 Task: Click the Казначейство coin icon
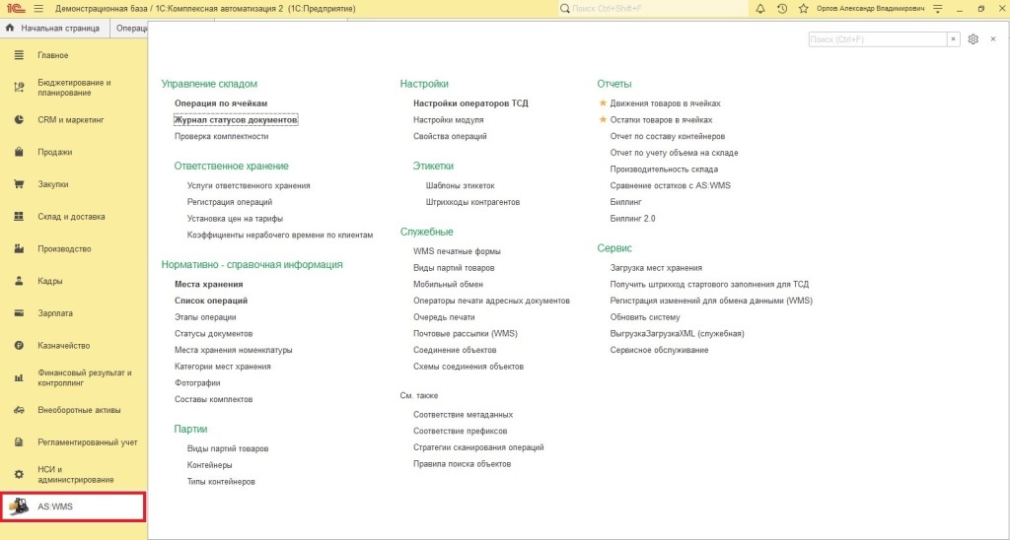[x=20, y=345]
